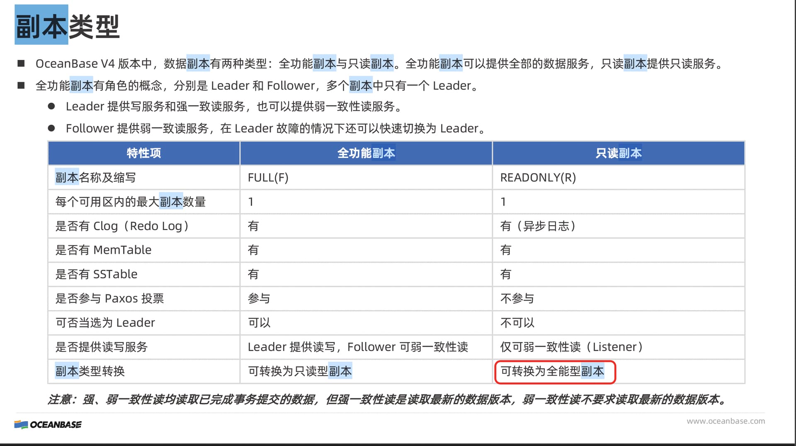796x446 pixels.
Task: Click the bullet about Leader 和 Follower roles
Action: pos(257,85)
